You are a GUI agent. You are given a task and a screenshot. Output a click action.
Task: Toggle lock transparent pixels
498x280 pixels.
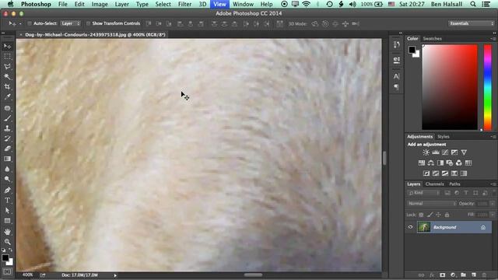(421, 215)
